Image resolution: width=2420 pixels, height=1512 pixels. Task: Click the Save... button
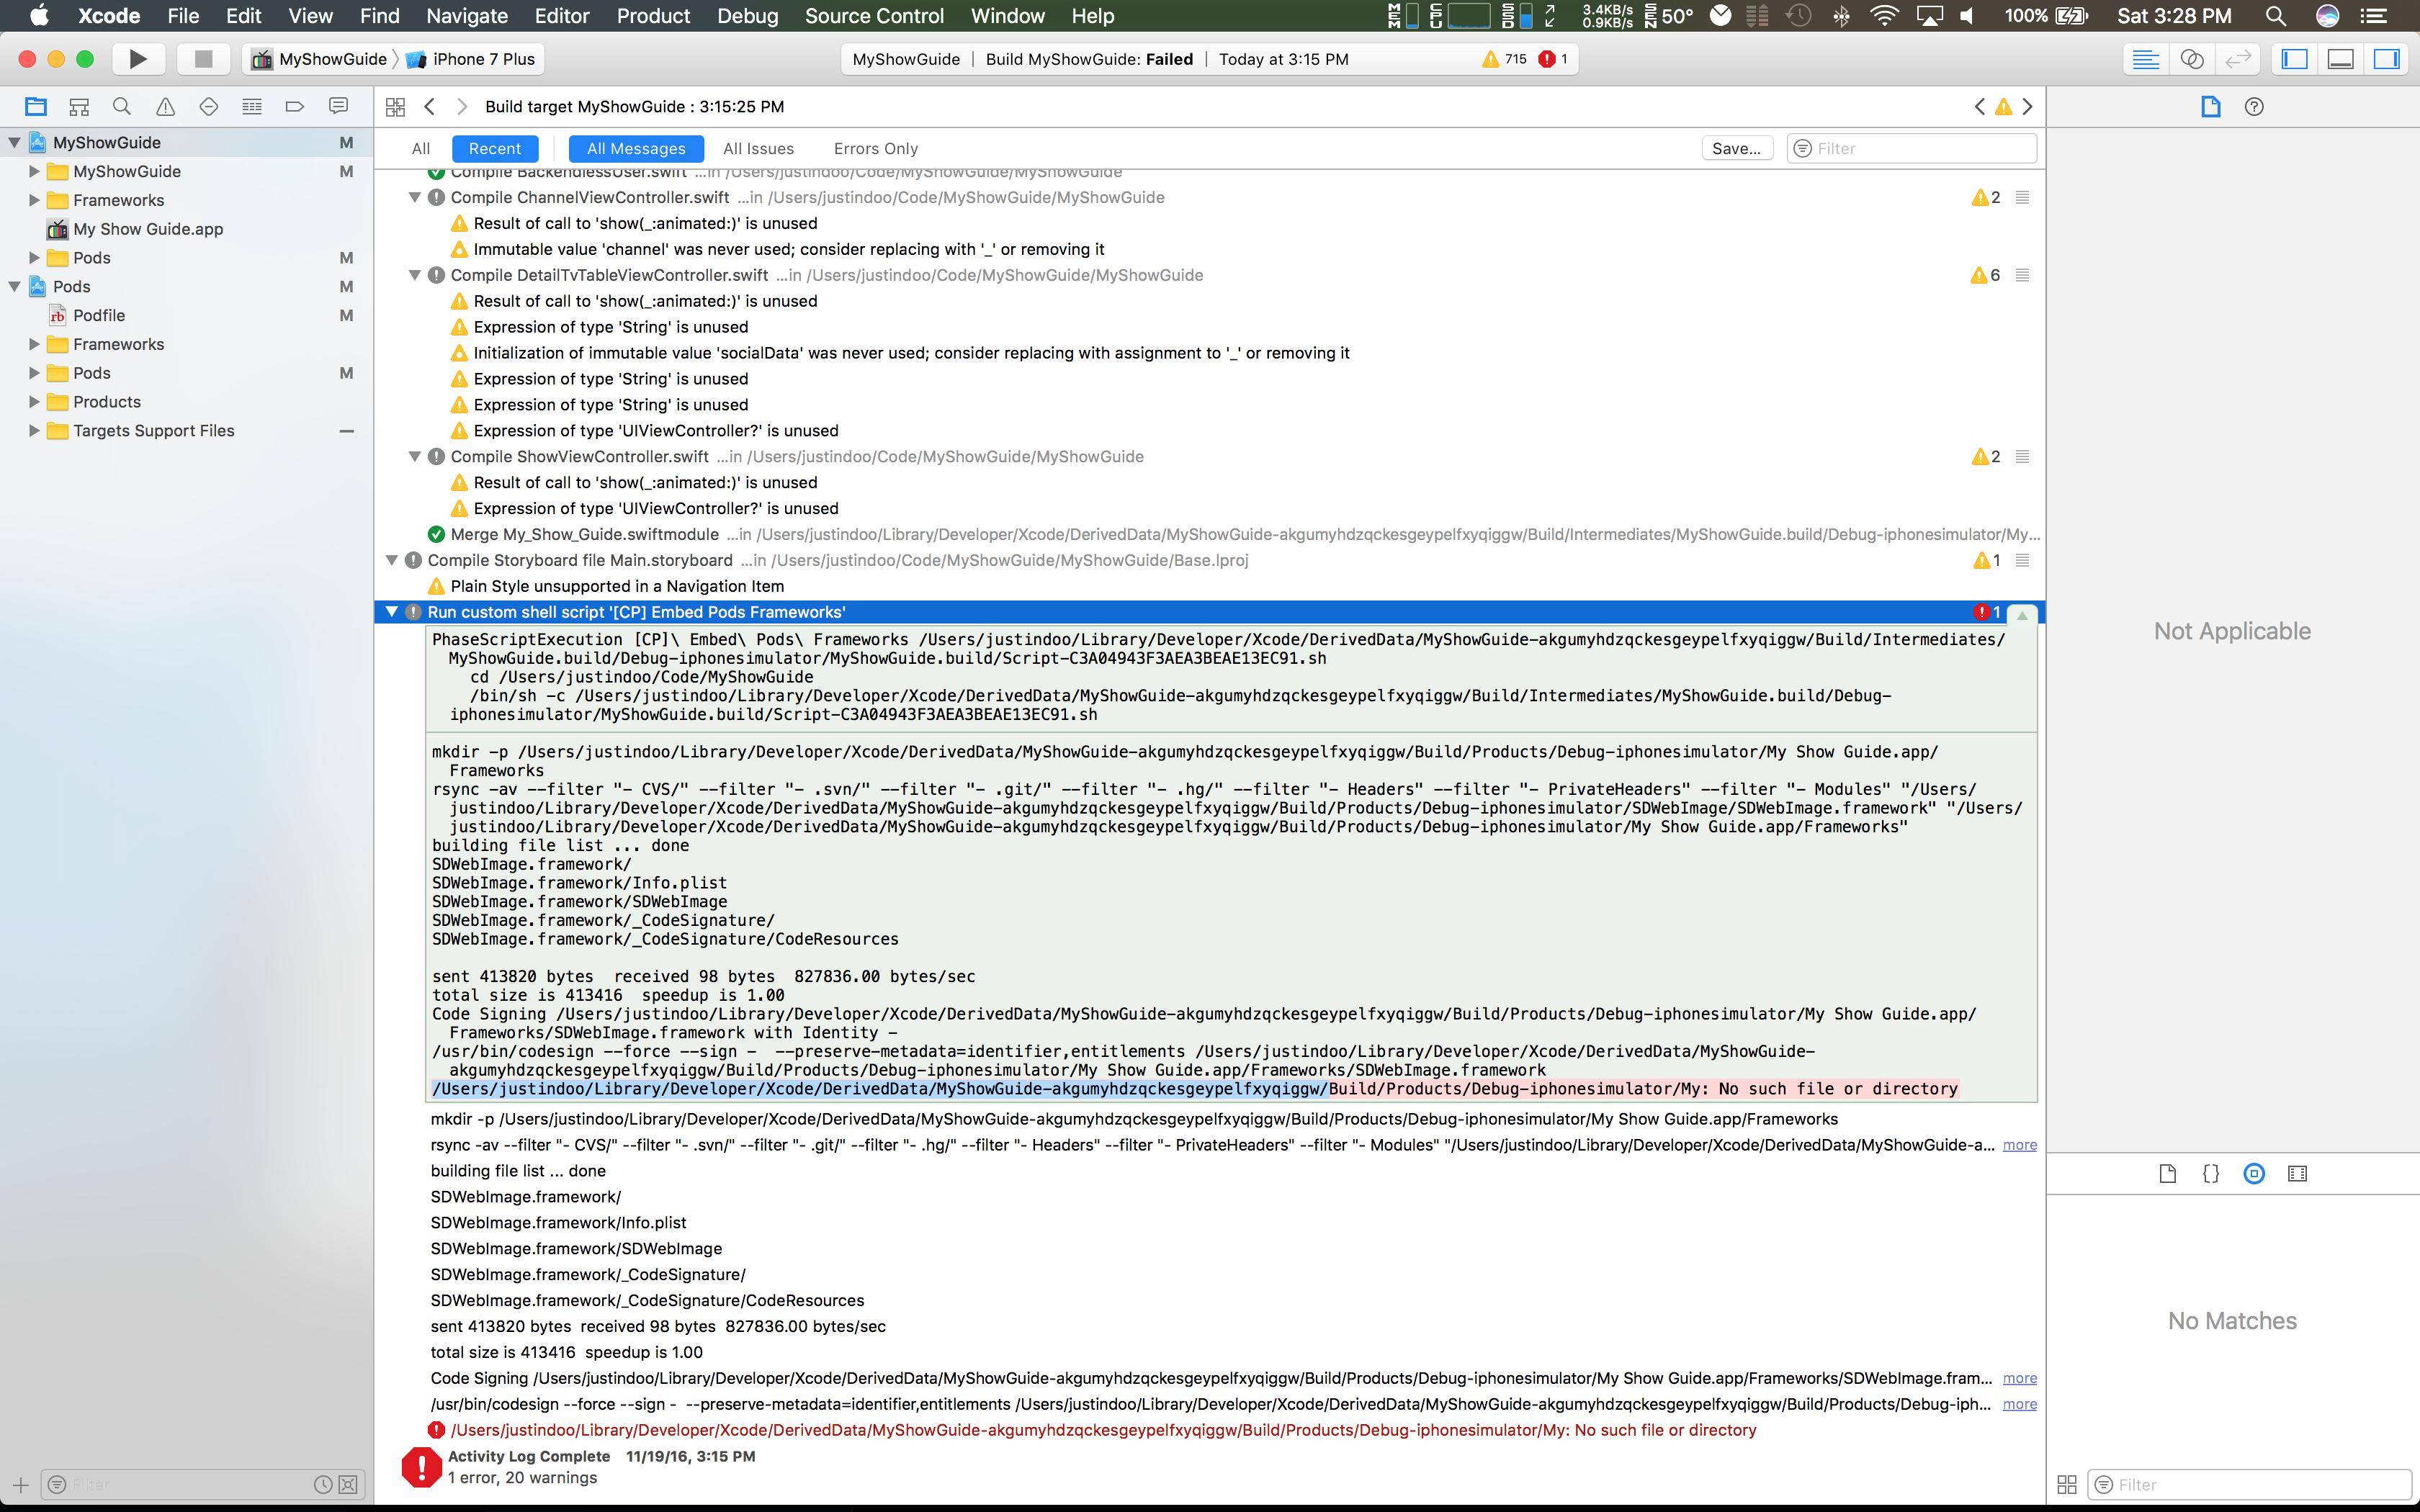(1736, 148)
